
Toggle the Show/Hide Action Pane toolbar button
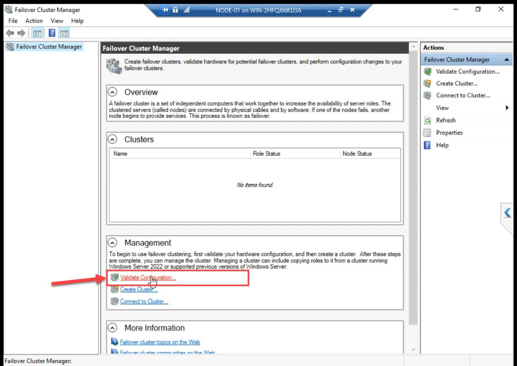(x=64, y=33)
